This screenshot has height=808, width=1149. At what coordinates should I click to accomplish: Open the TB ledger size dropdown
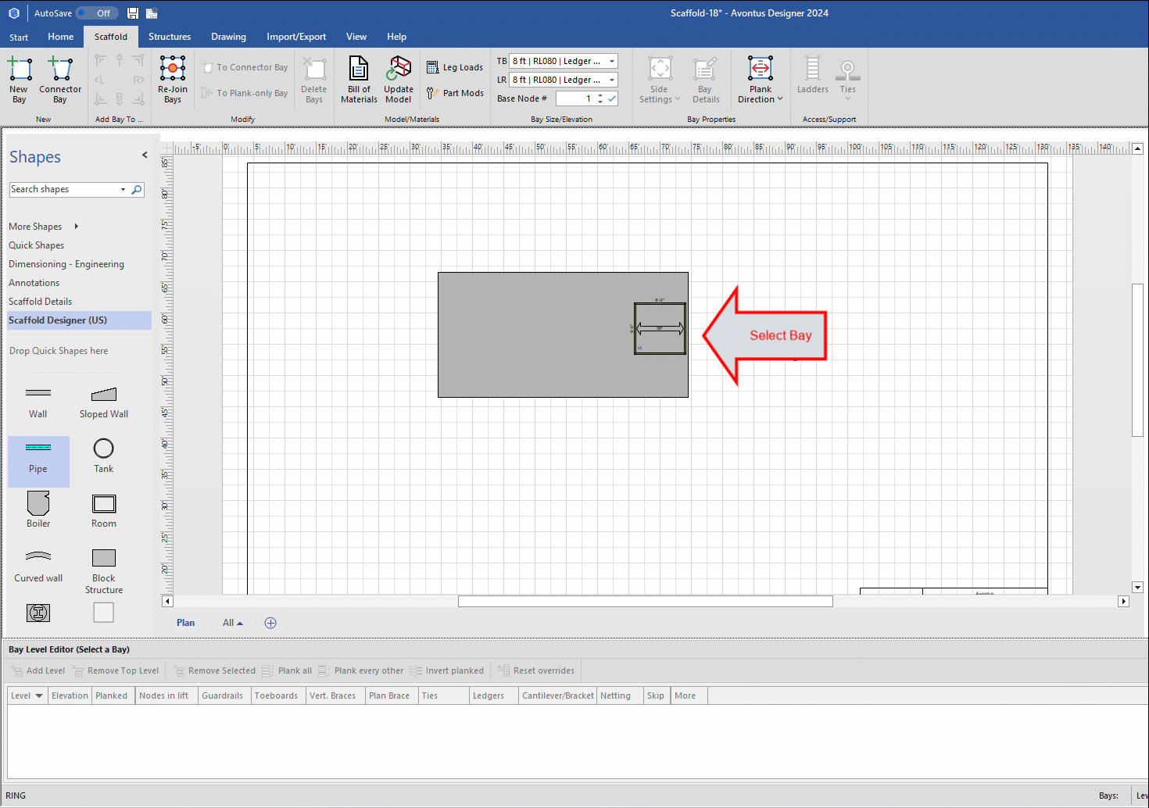pos(612,61)
